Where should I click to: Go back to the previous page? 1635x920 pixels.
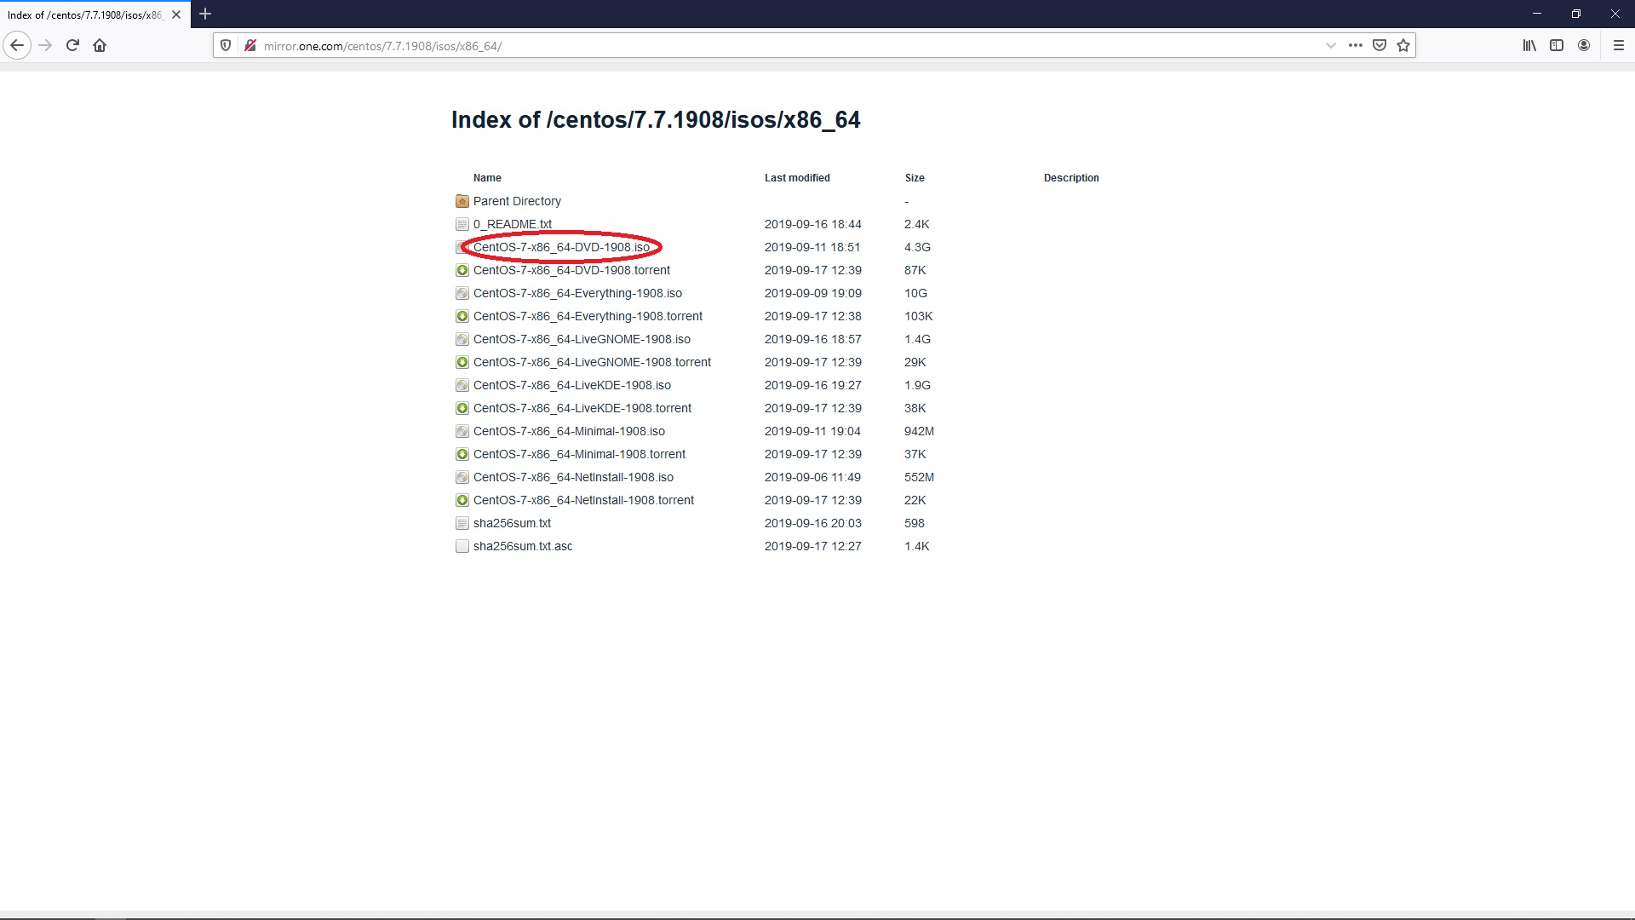(x=17, y=45)
